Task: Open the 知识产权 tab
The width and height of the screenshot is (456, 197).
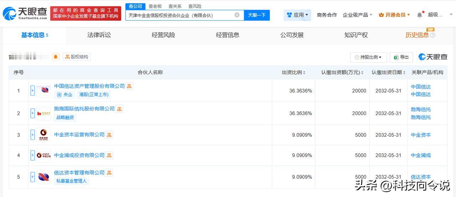Action: click(x=356, y=35)
